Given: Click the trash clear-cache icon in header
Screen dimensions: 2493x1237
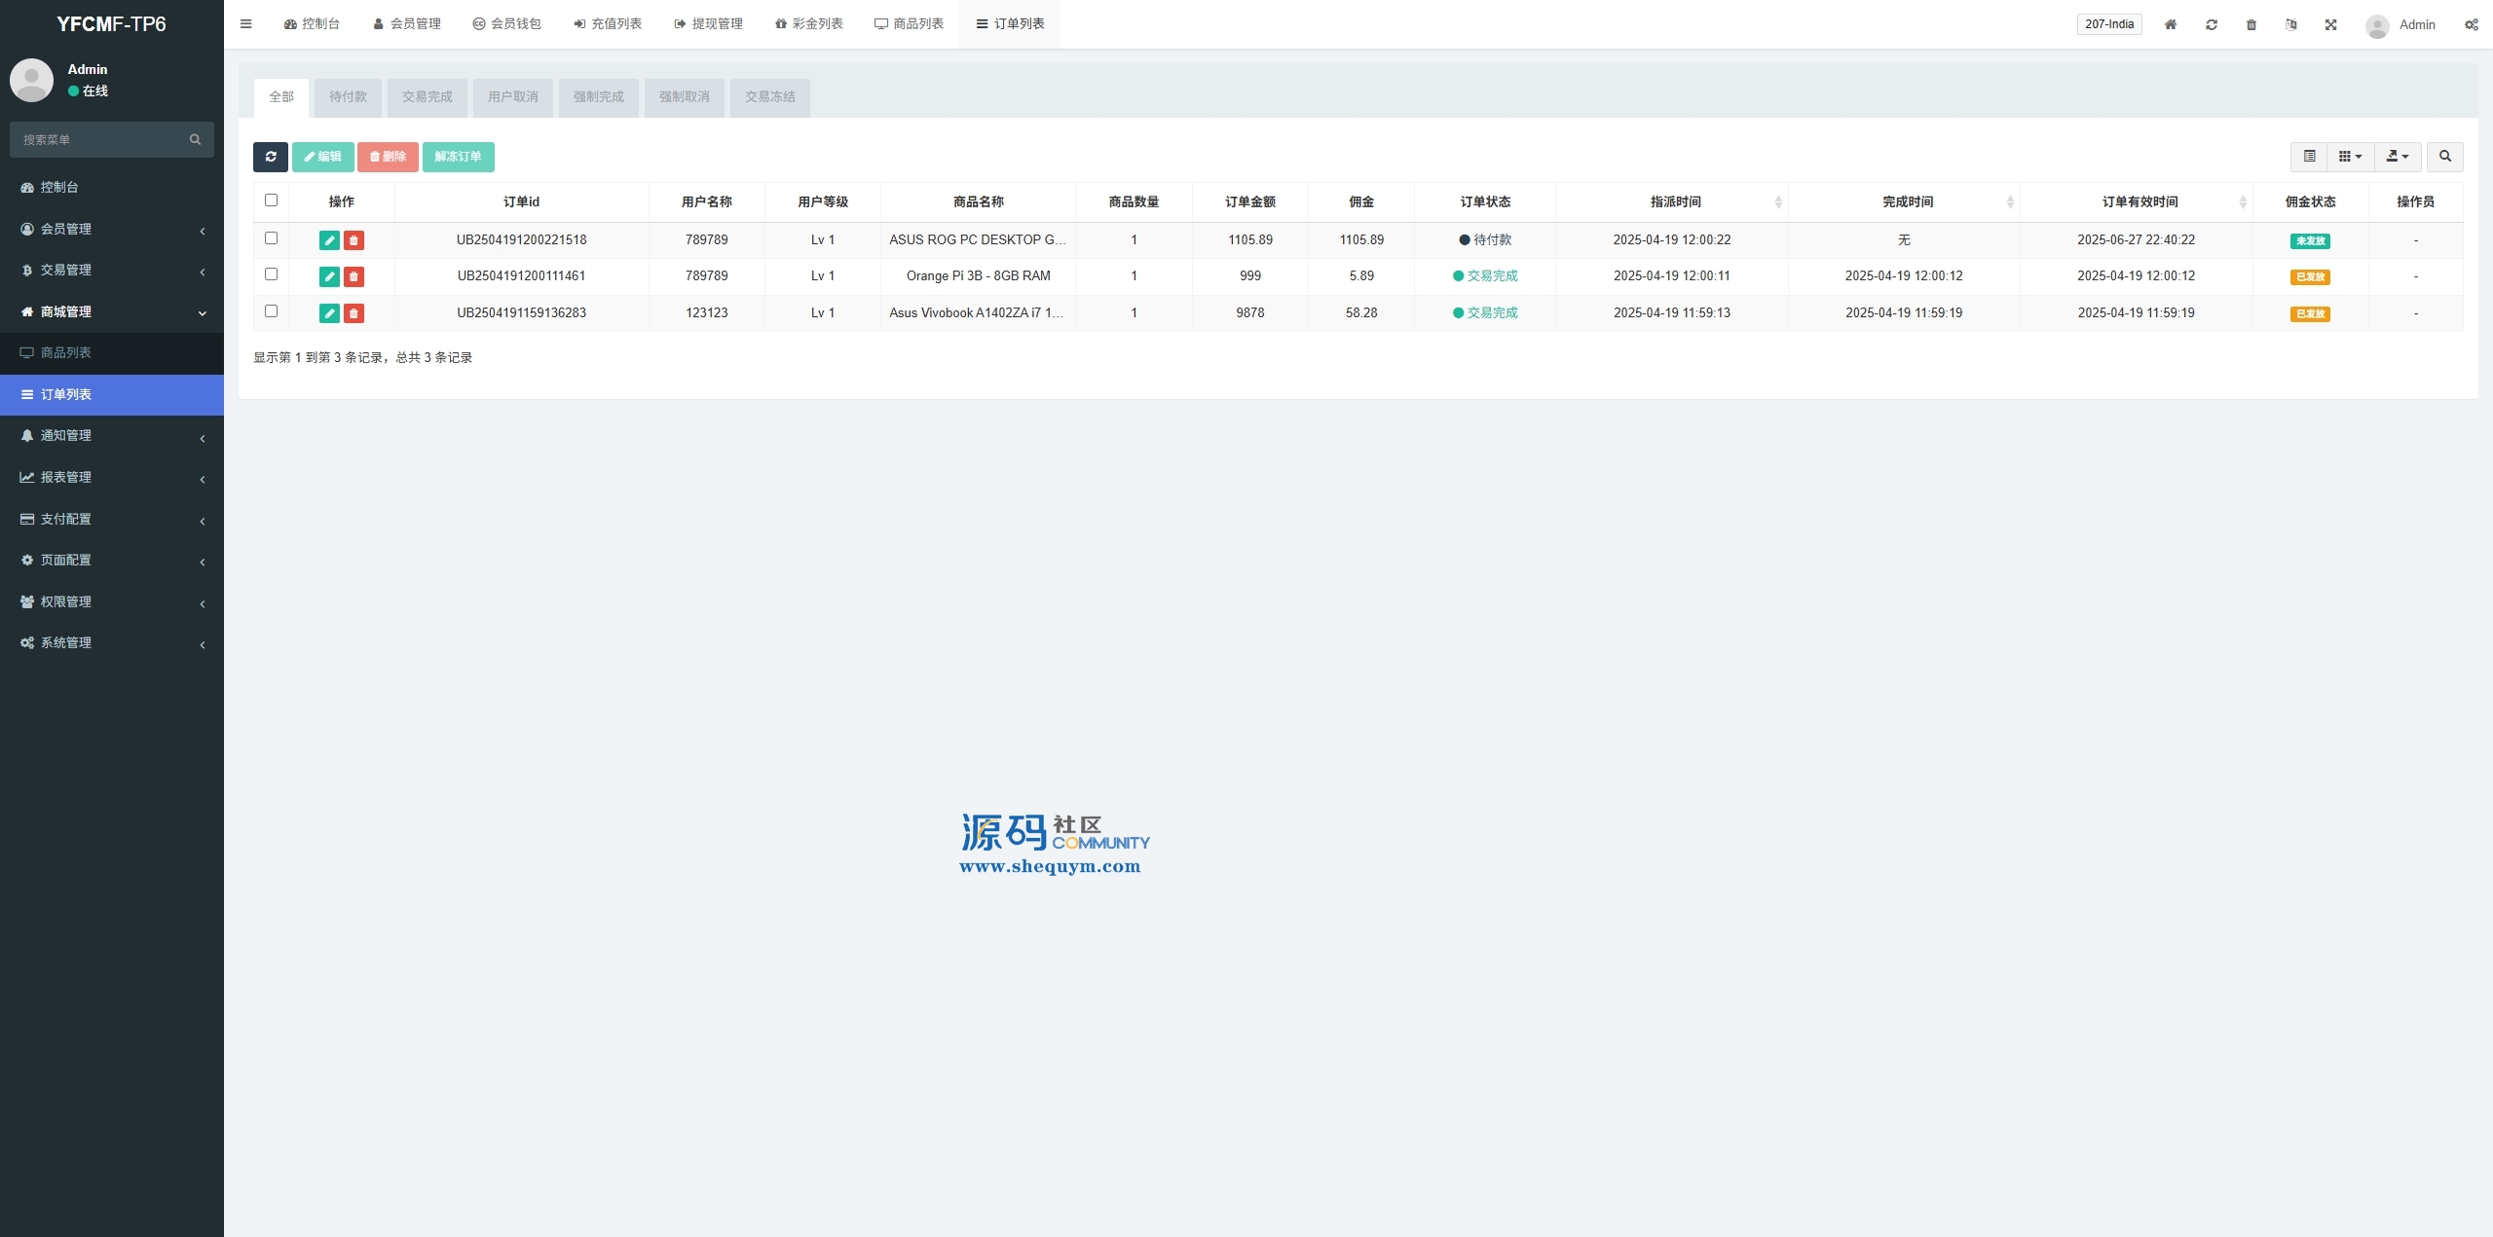Looking at the screenshot, I should click(x=2251, y=24).
